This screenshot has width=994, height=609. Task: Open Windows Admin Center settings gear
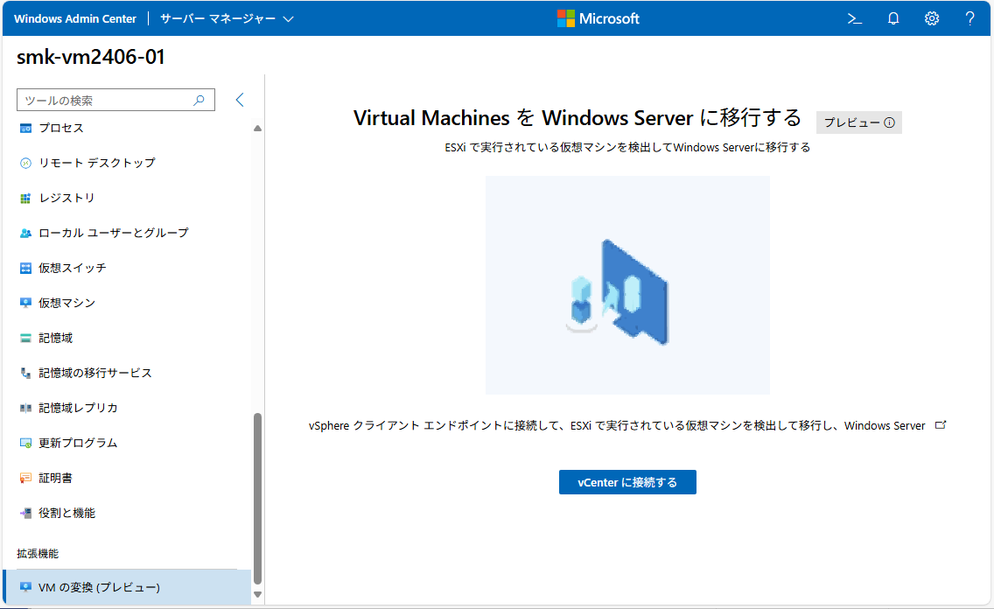tap(932, 17)
